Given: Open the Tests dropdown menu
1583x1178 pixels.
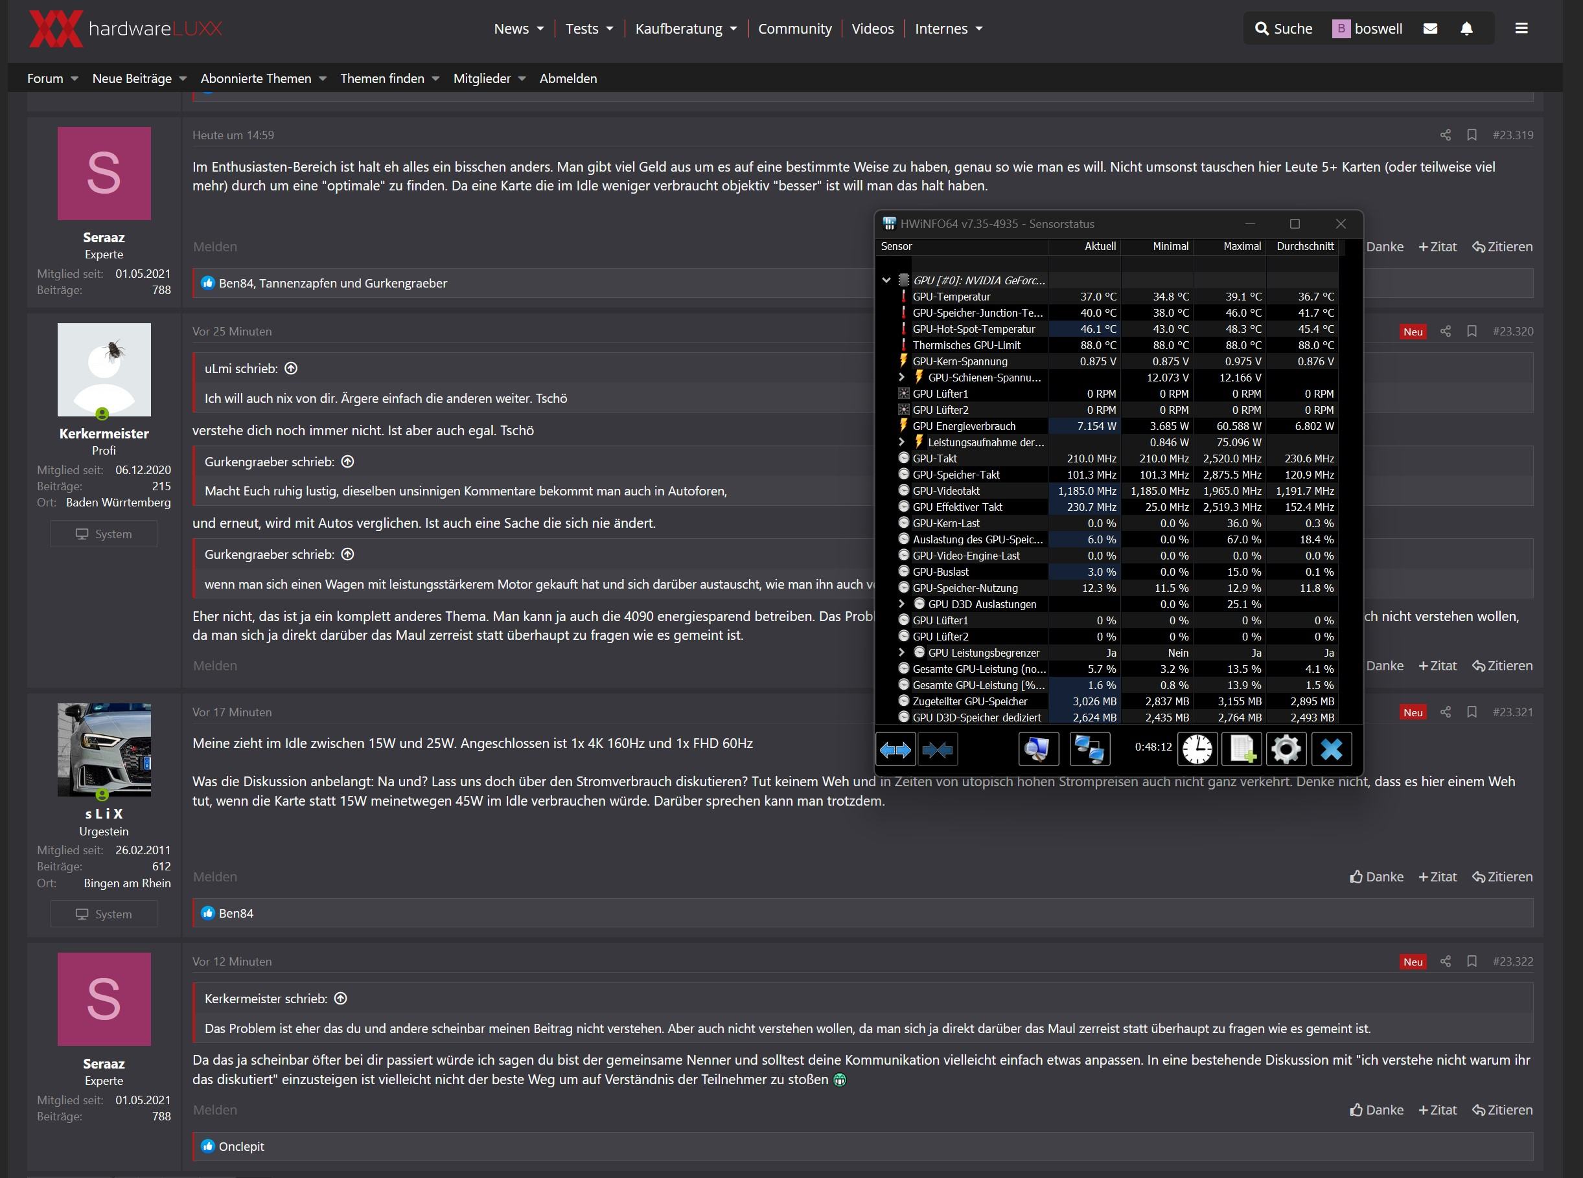Looking at the screenshot, I should (x=589, y=28).
